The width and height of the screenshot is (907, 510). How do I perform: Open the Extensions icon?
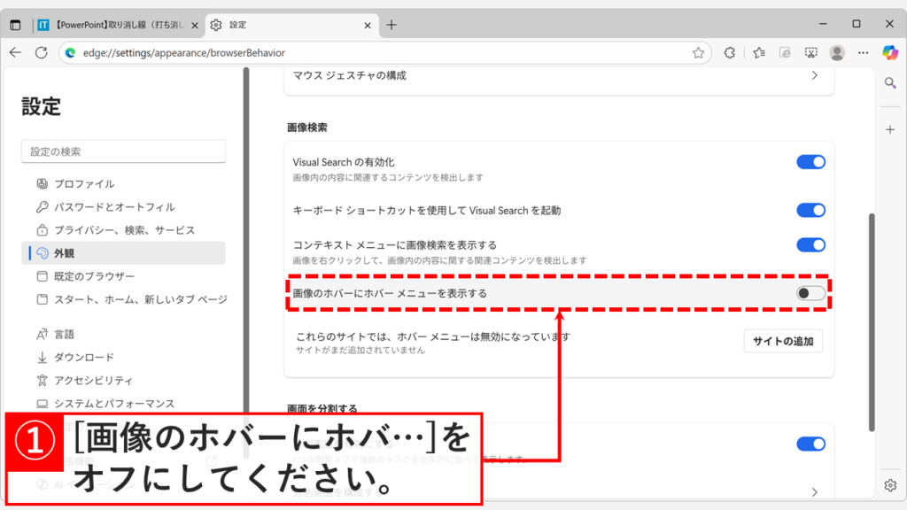(x=729, y=52)
